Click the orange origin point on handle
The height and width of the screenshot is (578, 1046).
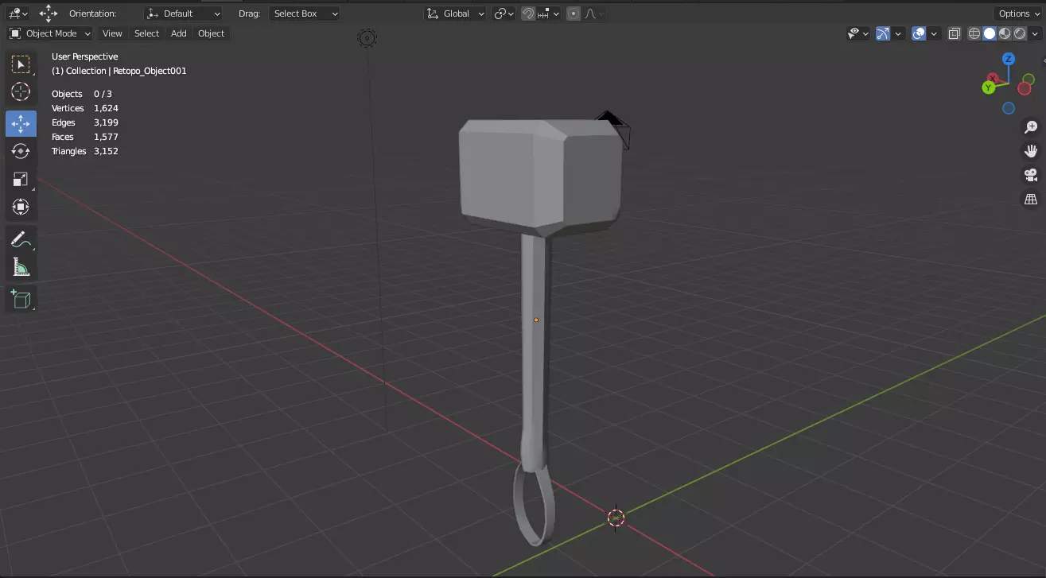click(x=536, y=320)
